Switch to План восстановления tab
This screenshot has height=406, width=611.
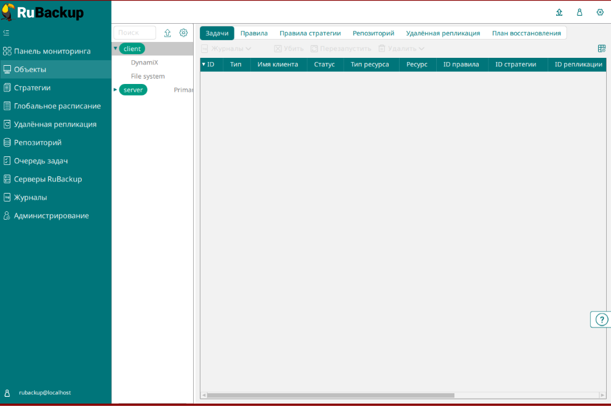click(x=526, y=33)
